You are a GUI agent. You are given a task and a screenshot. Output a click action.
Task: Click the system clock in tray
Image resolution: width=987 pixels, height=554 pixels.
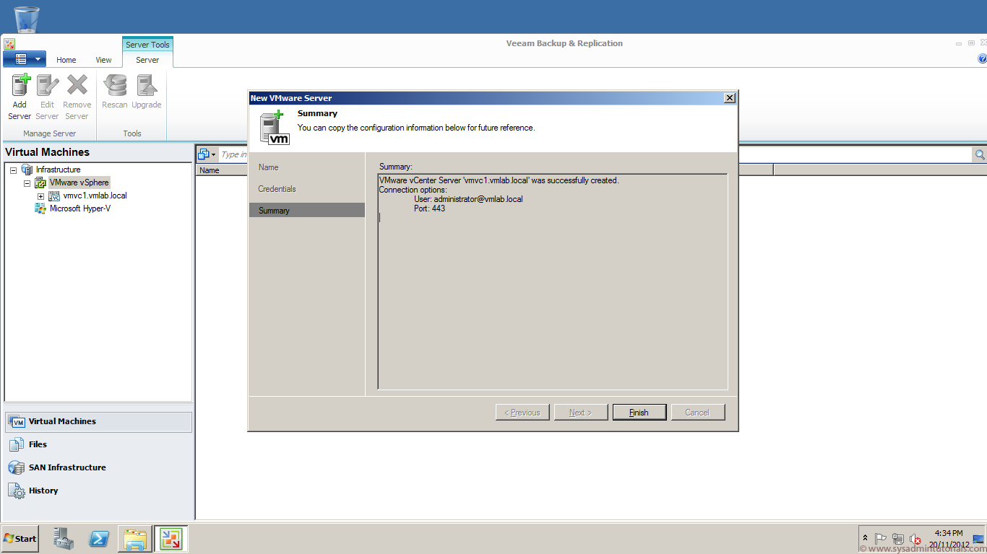[948, 539]
